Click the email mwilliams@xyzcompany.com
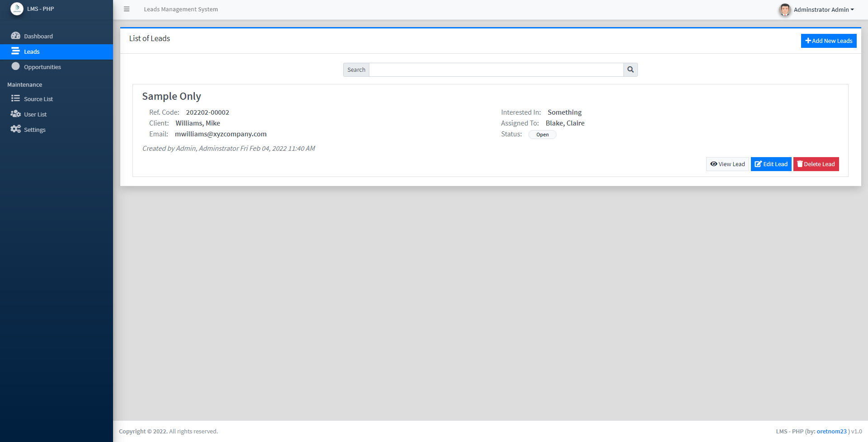The width and height of the screenshot is (868, 442). pyautogui.click(x=221, y=134)
